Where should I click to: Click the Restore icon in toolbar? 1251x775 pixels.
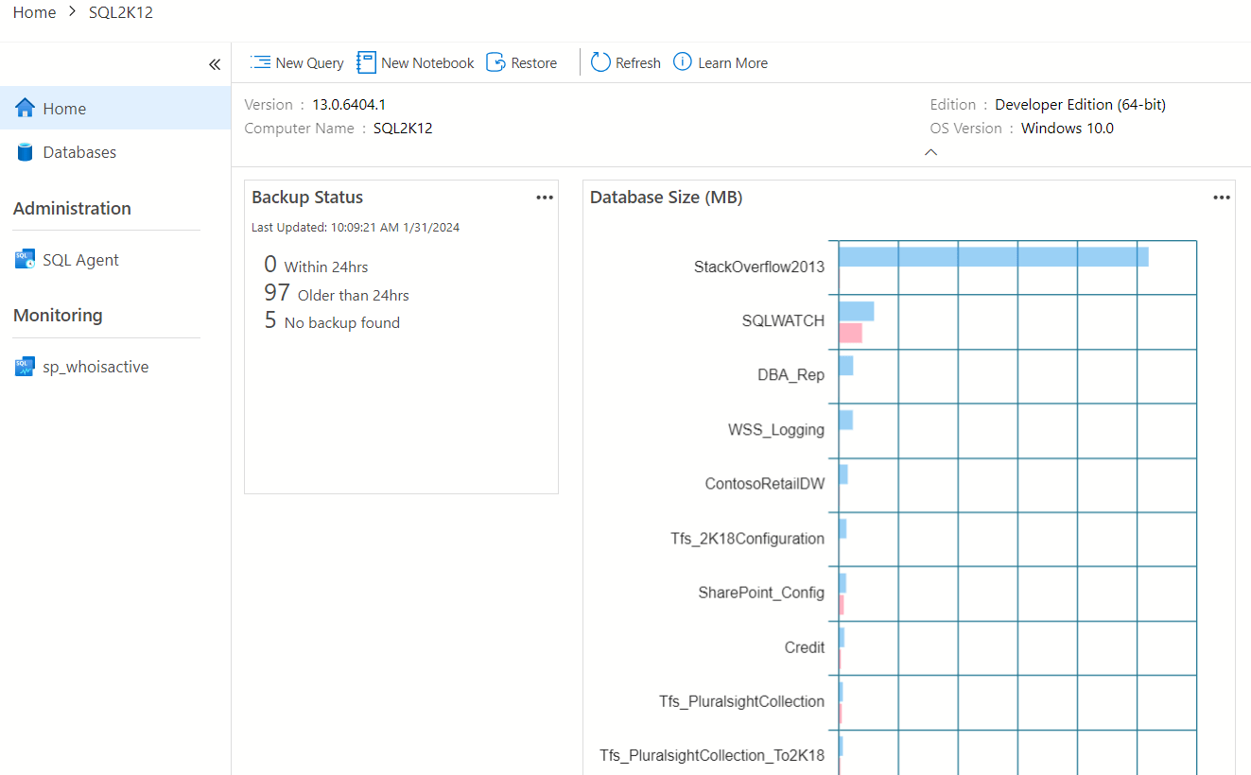495,62
